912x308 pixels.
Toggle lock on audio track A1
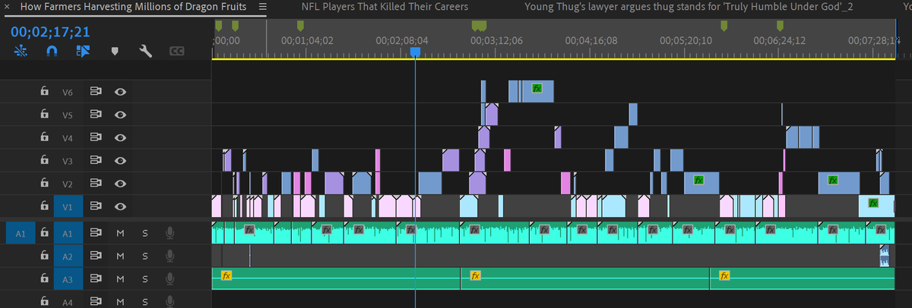(x=45, y=233)
